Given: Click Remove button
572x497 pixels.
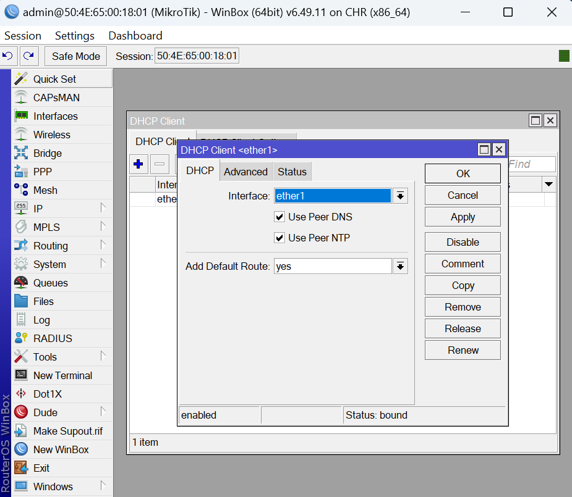Looking at the screenshot, I should (x=463, y=307).
